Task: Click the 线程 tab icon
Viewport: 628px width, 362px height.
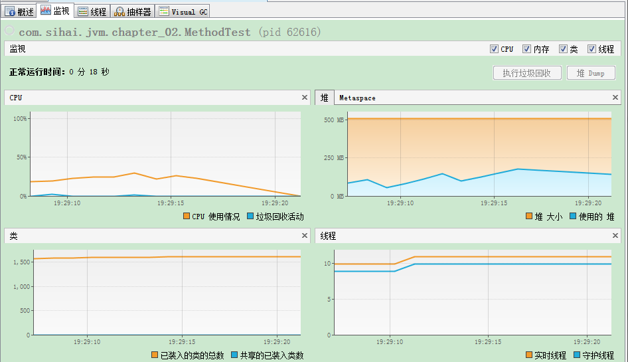Action: 83,12
